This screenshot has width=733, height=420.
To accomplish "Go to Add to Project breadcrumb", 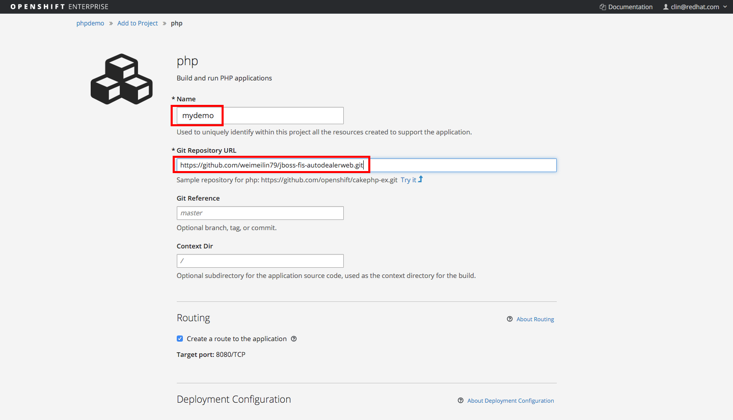I will [x=138, y=23].
